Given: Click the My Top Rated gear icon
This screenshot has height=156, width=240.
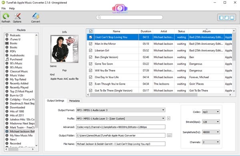Looking at the screenshot, I should pyautogui.click(x=7, y=79).
